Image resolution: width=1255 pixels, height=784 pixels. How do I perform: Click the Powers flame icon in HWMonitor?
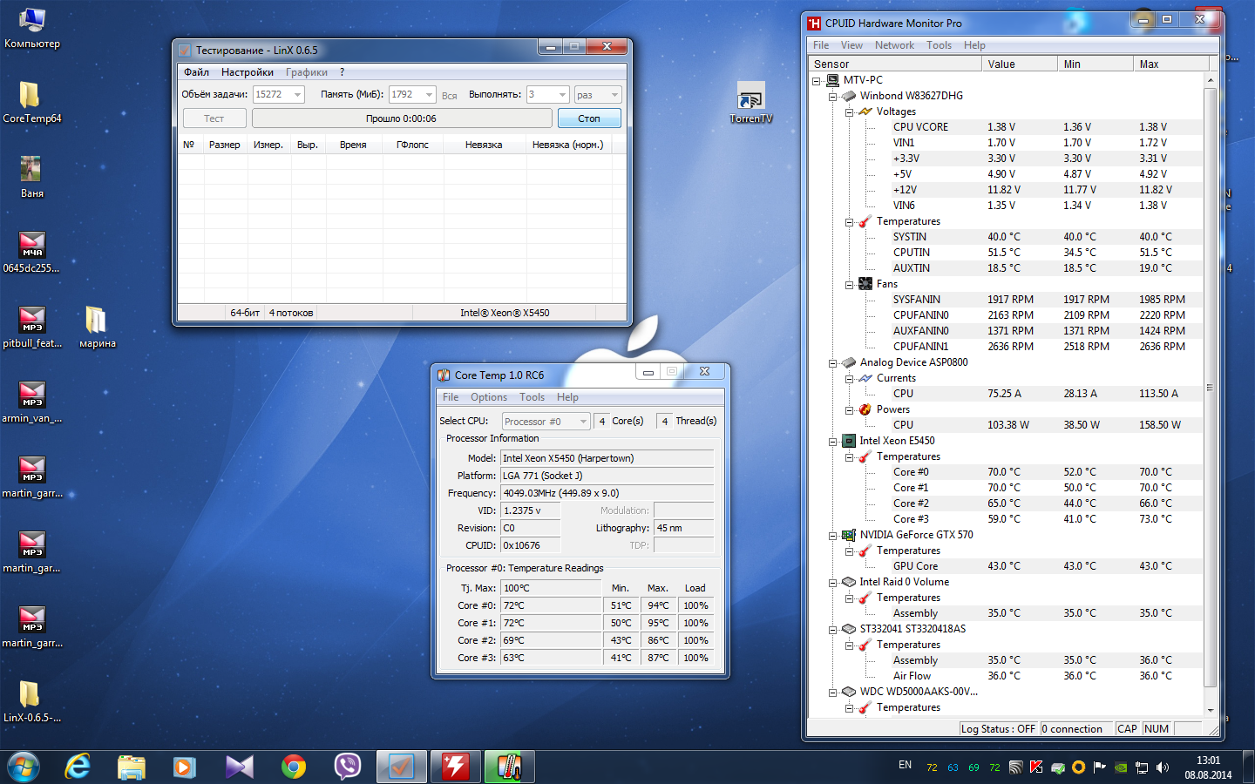pos(865,409)
